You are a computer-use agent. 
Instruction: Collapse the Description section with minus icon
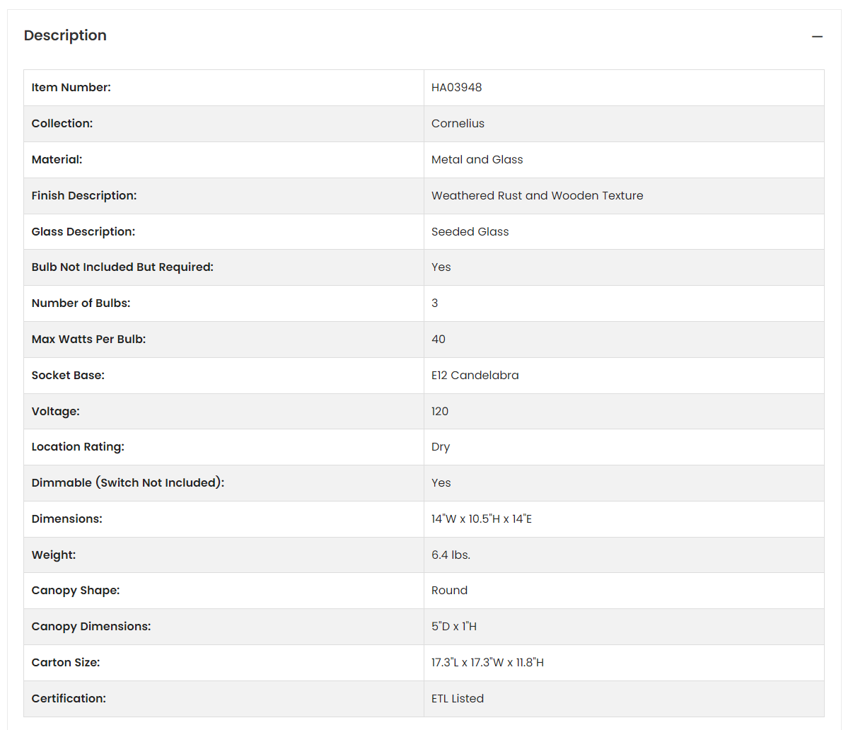click(x=817, y=36)
